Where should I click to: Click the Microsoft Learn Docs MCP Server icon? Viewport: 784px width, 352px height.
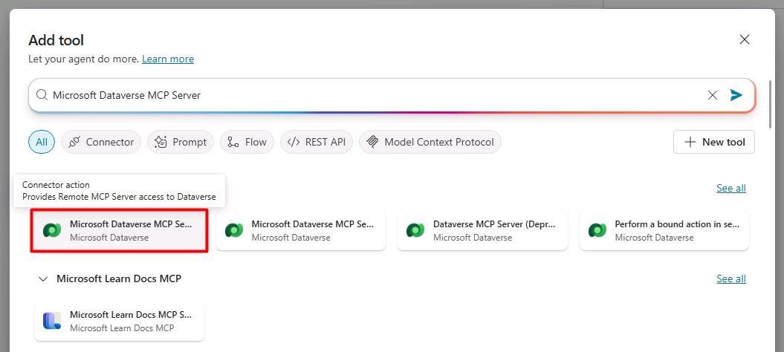tap(52, 321)
